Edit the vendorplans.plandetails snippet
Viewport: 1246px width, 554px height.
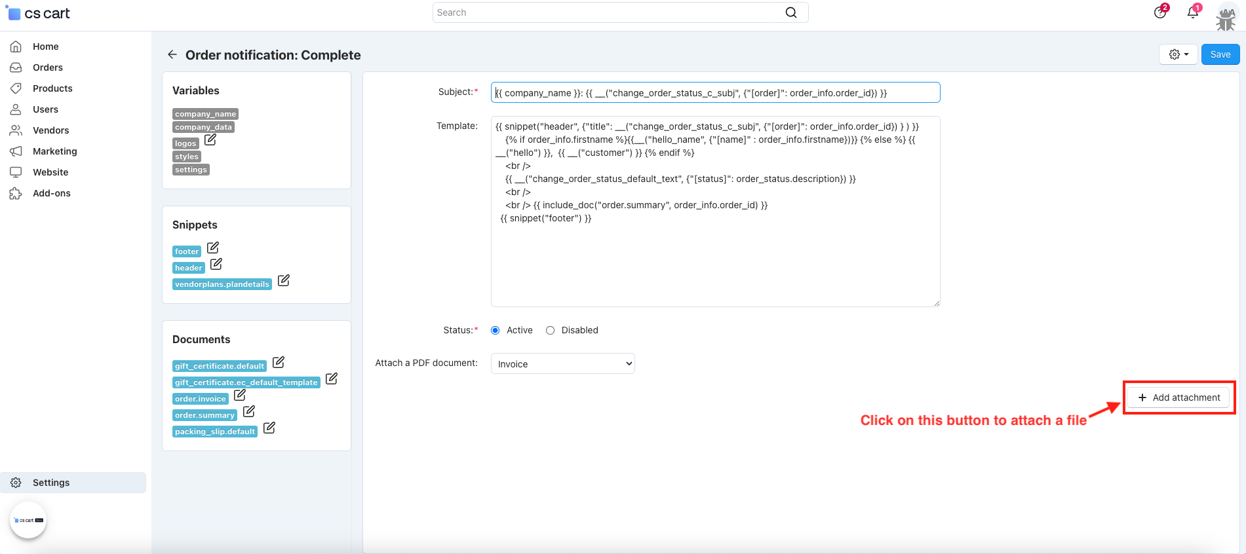click(x=284, y=280)
